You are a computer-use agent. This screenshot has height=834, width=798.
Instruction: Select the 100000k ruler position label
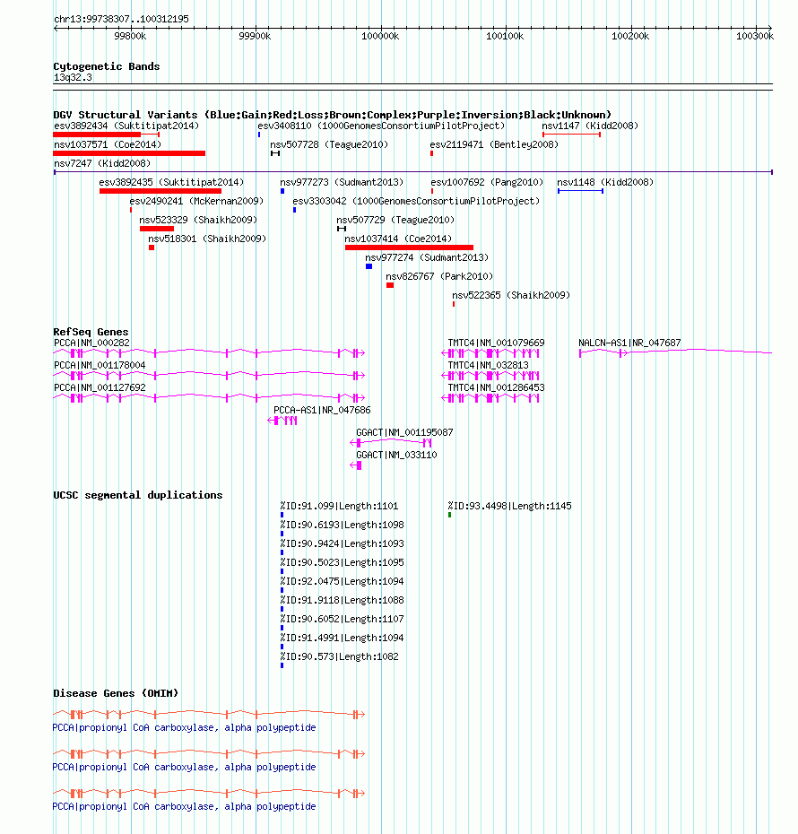point(380,36)
